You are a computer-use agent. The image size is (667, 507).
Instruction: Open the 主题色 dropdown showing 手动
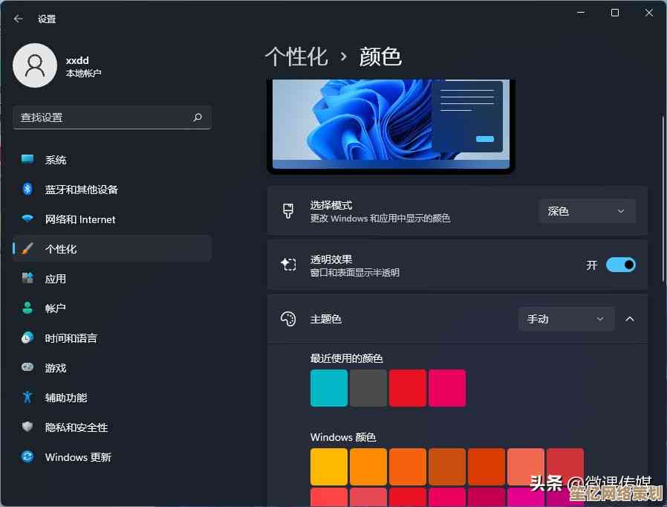click(566, 319)
